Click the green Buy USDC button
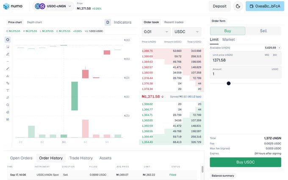Screen dimensions: 288x180 coord(245,162)
